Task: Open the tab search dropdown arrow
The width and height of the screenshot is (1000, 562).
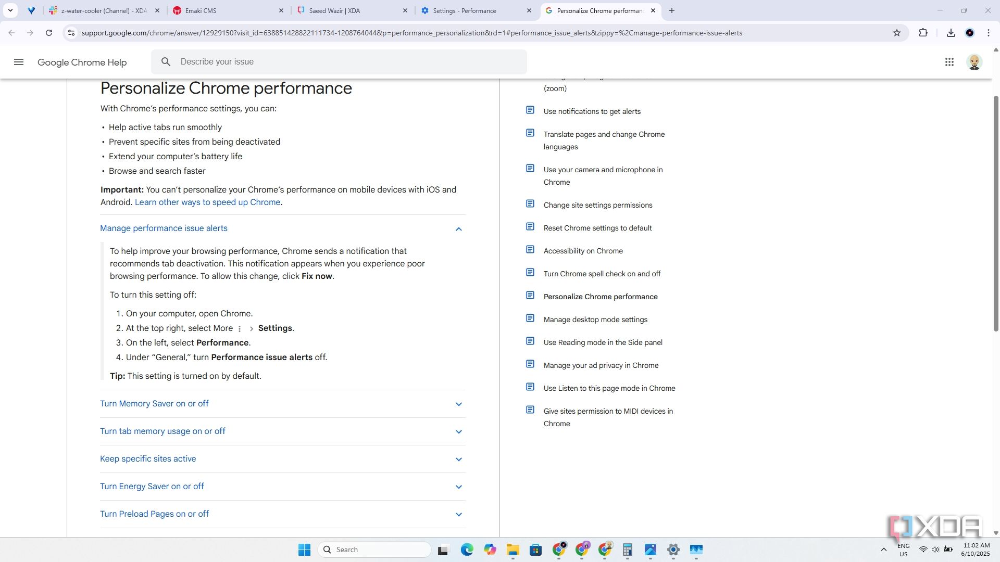Action: [10, 10]
